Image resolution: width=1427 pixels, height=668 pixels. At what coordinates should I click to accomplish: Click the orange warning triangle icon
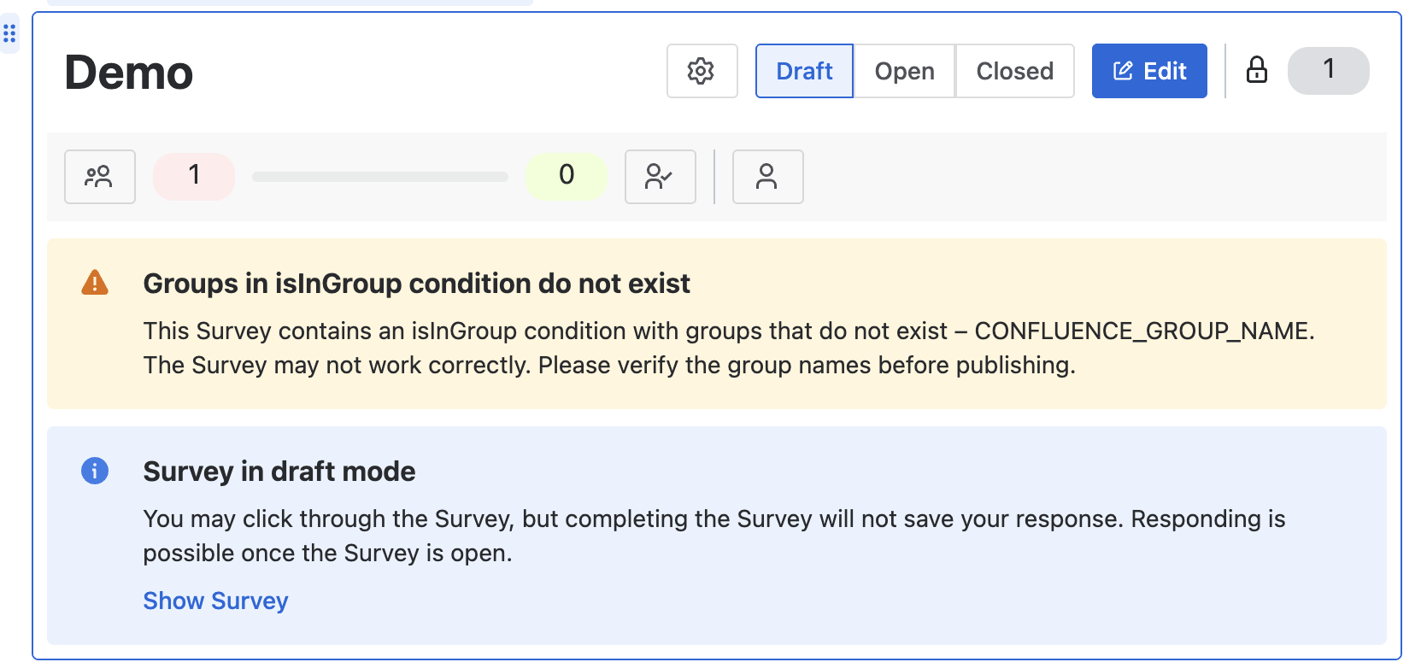pos(96,282)
